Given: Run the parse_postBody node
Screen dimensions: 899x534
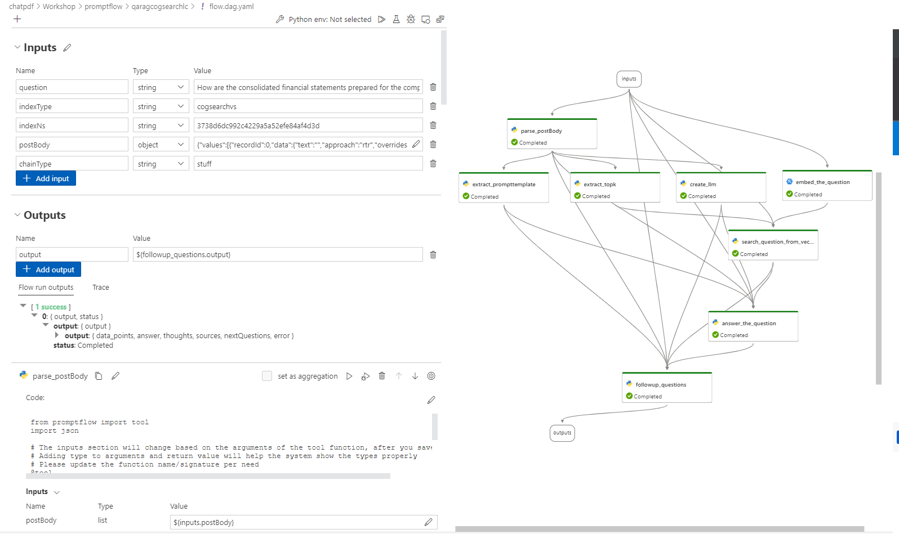Looking at the screenshot, I should click(349, 376).
